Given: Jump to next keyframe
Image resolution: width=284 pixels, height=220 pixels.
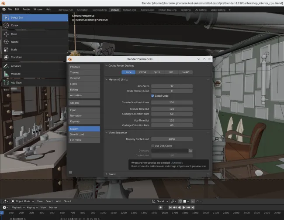Looking at the screenshot, I should (x=188, y=207).
